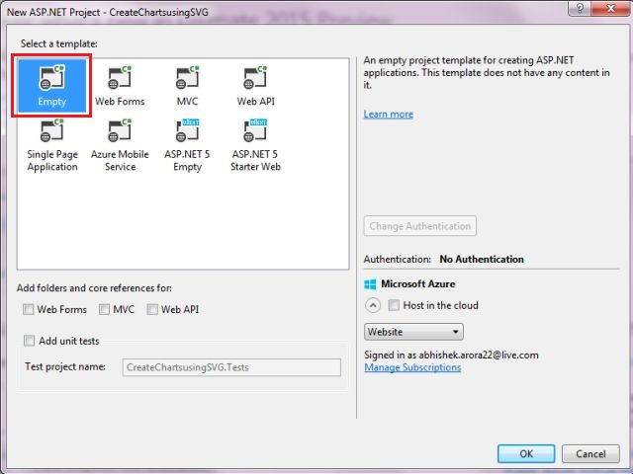This screenshot has height=474, width=633.
Task: Toggle Host in the cloud checkbox
Action: pyautogui.click(x=394, y=305)
